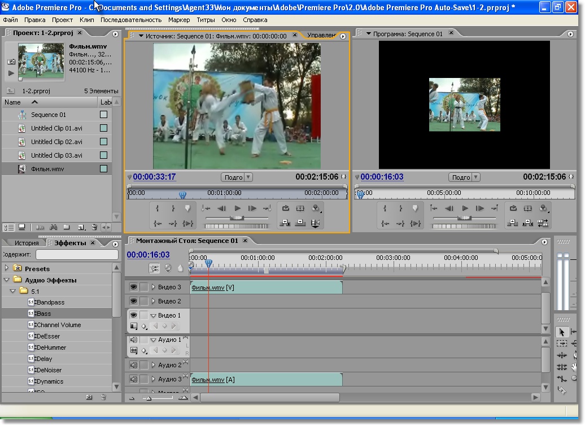Click Lift button in Program monitor

[513, 223]
